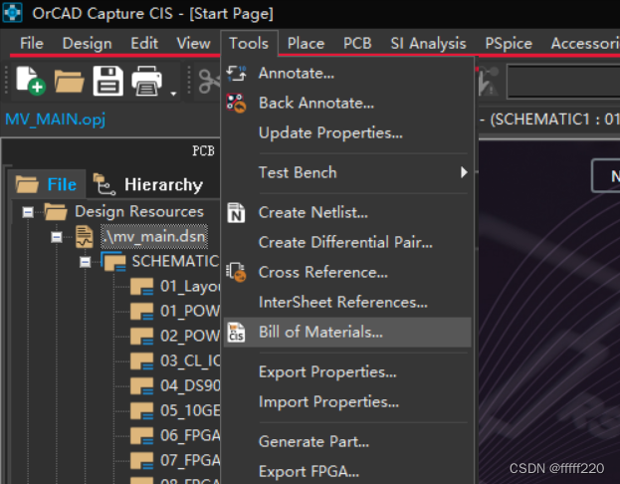Open the Accessories menu
This screenshot has width=620, height=484.
[585, 43]
